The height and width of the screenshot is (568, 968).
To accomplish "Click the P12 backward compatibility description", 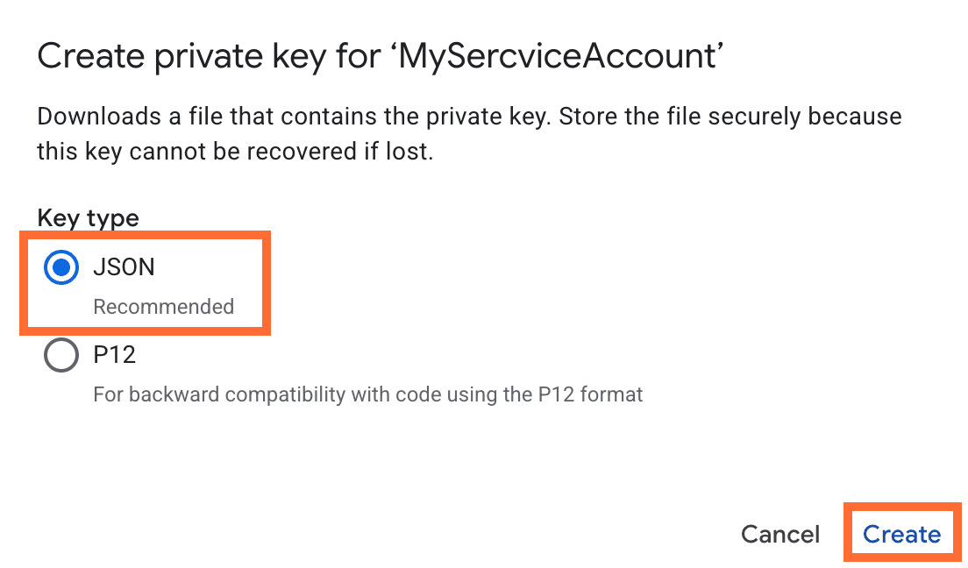I will point(368,394).
